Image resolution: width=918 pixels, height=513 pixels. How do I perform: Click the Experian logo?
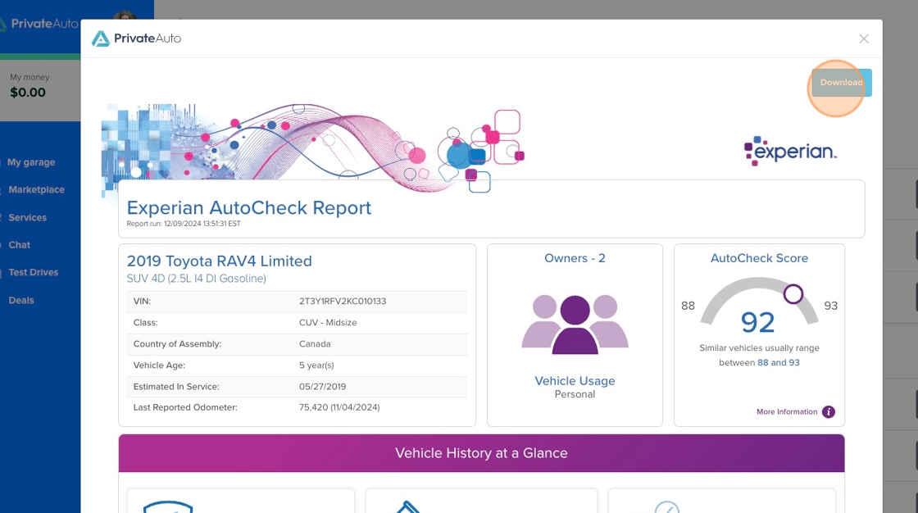(x=790, y=151)
